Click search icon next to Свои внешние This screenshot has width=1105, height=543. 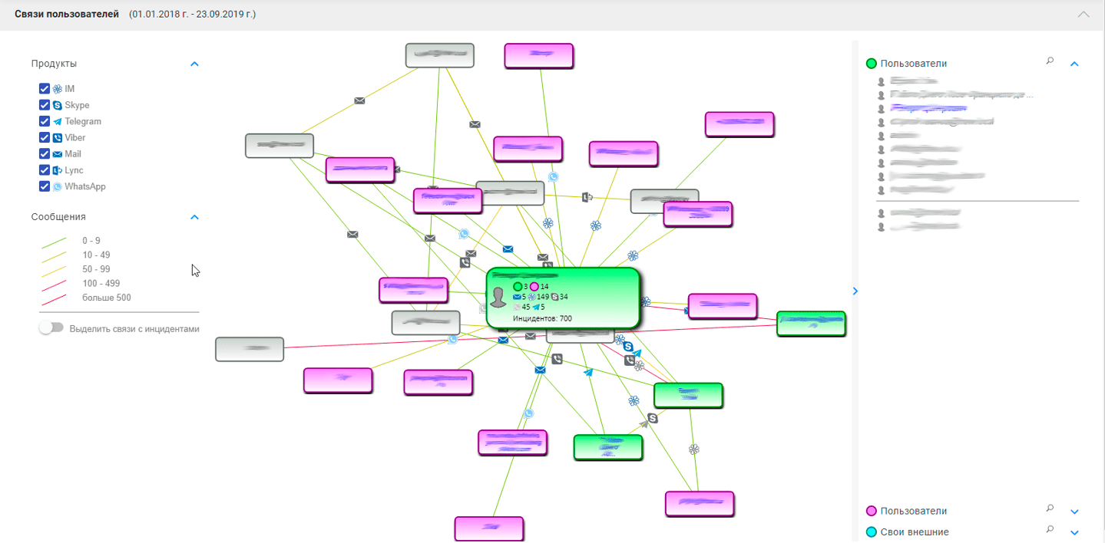tap(1050, 529)
